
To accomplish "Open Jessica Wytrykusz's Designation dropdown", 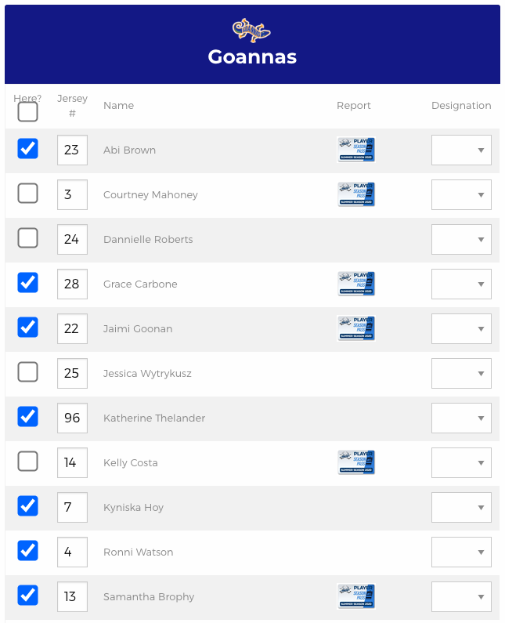I will tap(461, 373).
